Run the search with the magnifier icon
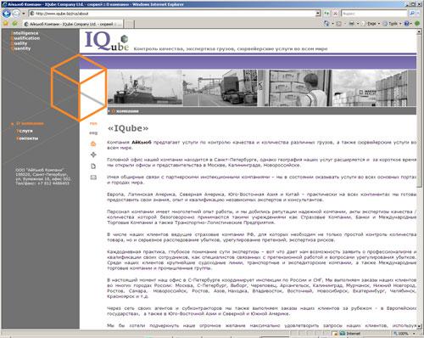Viewport: 424px width, 338px height. (x=412, y=13)
